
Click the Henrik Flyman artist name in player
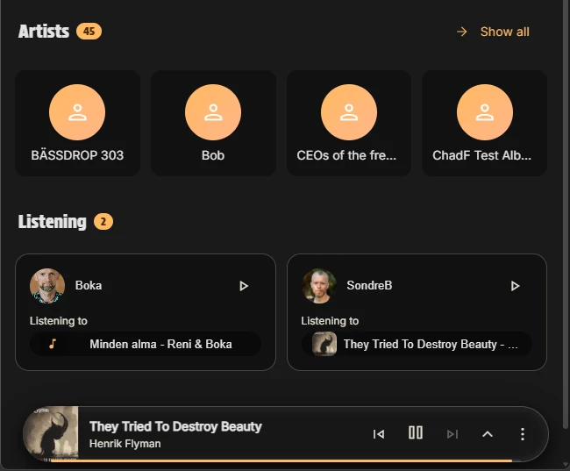click(125, 444)
